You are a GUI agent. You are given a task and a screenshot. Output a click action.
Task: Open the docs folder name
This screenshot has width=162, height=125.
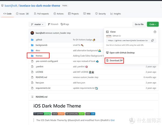pos(38,50)
